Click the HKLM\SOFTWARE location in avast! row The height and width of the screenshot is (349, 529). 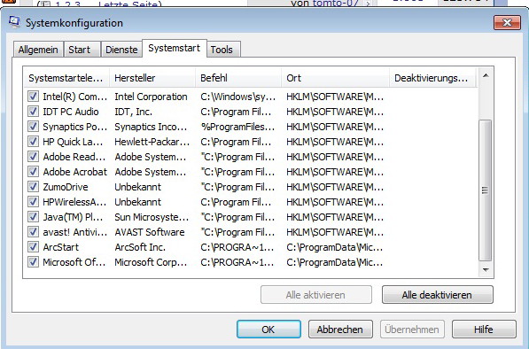click(335, 232)
